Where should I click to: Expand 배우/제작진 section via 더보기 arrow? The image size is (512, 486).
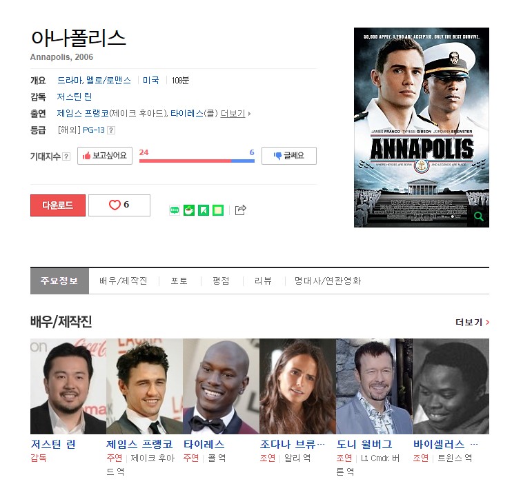472,322
